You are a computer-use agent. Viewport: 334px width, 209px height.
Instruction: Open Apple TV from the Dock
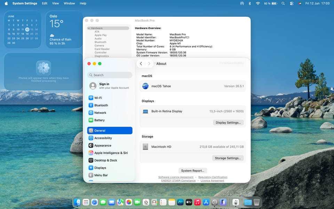tap(189, 202)
